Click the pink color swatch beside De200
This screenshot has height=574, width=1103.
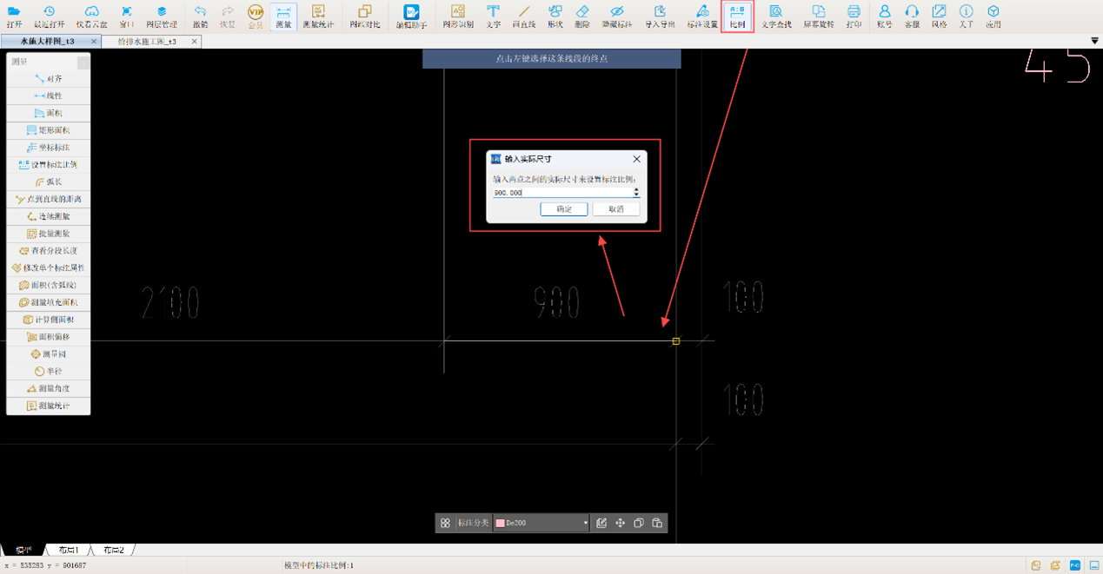500,523
